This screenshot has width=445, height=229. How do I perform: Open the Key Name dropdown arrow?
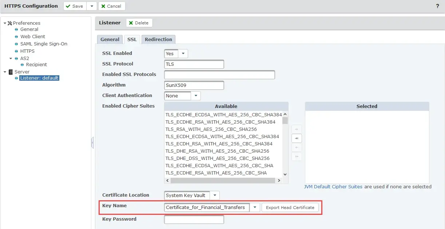click(x=255, y=207)
